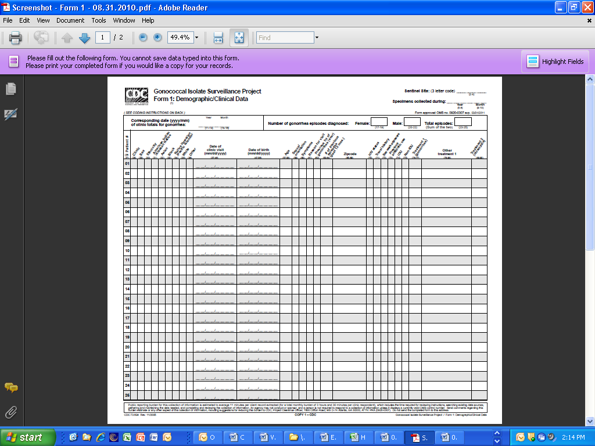Click the volume tray icon

point(551,437)
